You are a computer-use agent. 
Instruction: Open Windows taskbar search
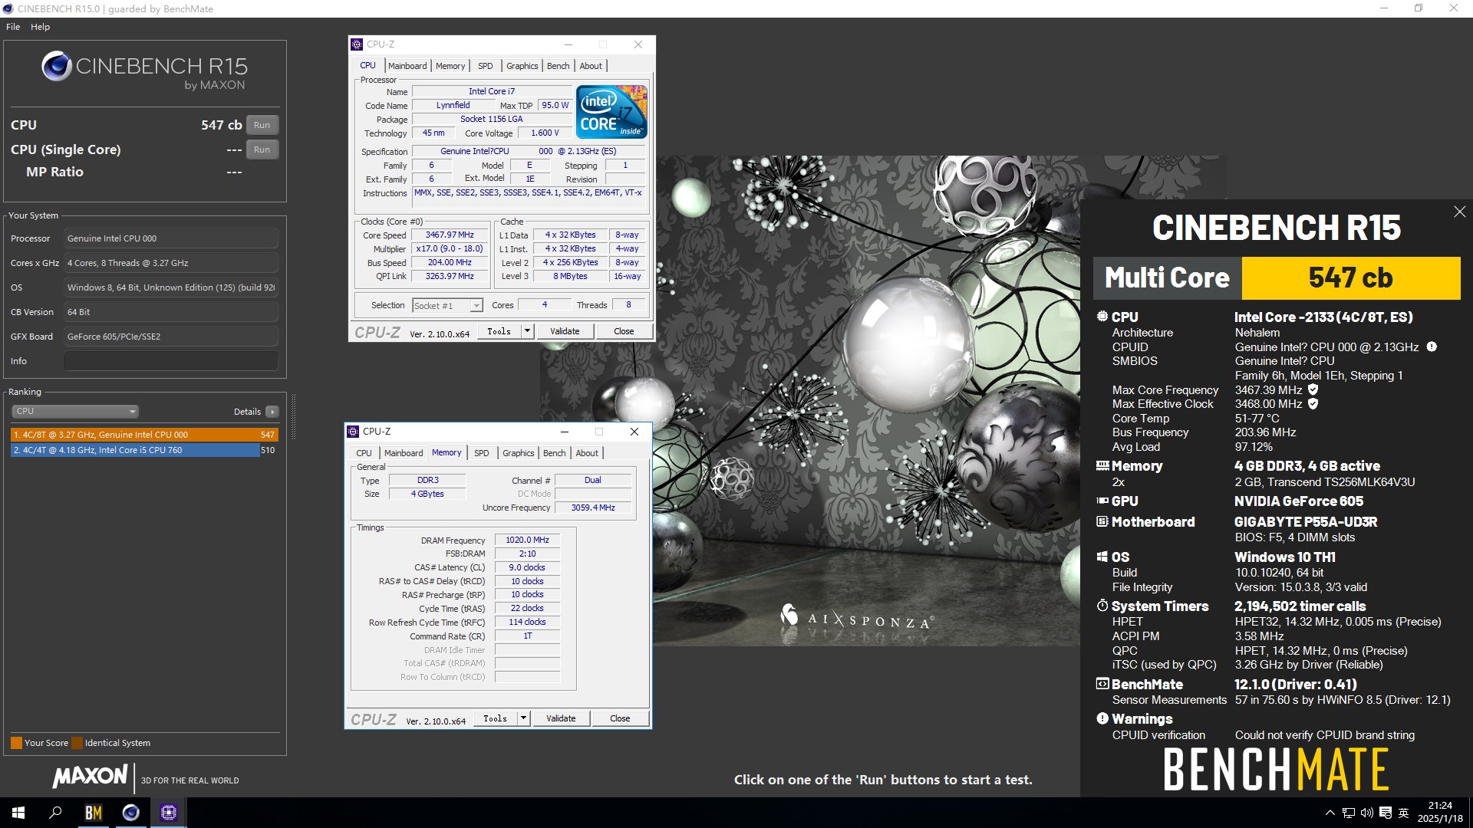click(x=55, y=813)
